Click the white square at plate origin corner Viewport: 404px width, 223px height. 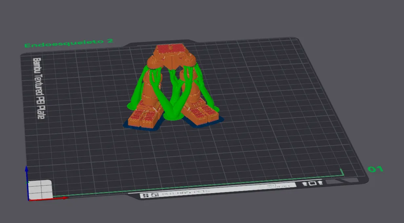coord(40,189)
